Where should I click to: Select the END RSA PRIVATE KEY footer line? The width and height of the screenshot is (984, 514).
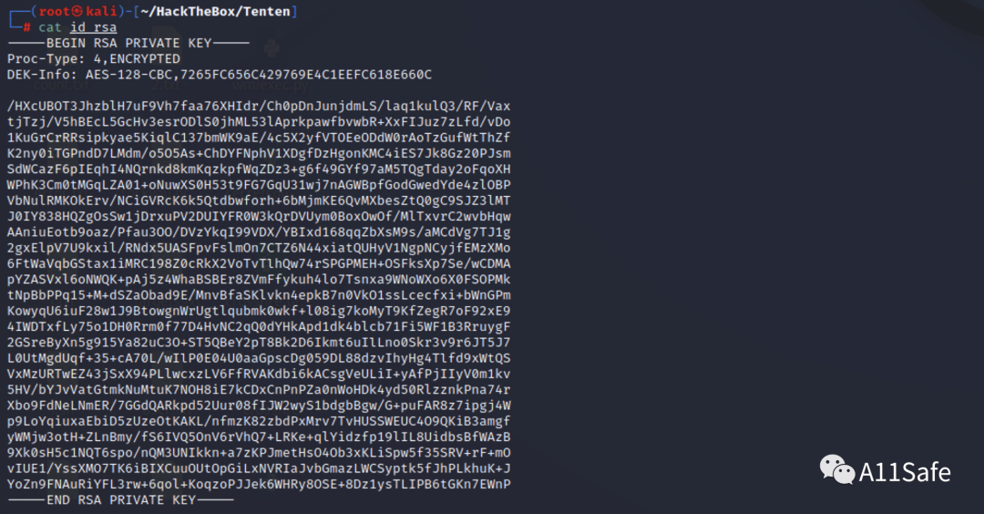(x=120, y=499)
